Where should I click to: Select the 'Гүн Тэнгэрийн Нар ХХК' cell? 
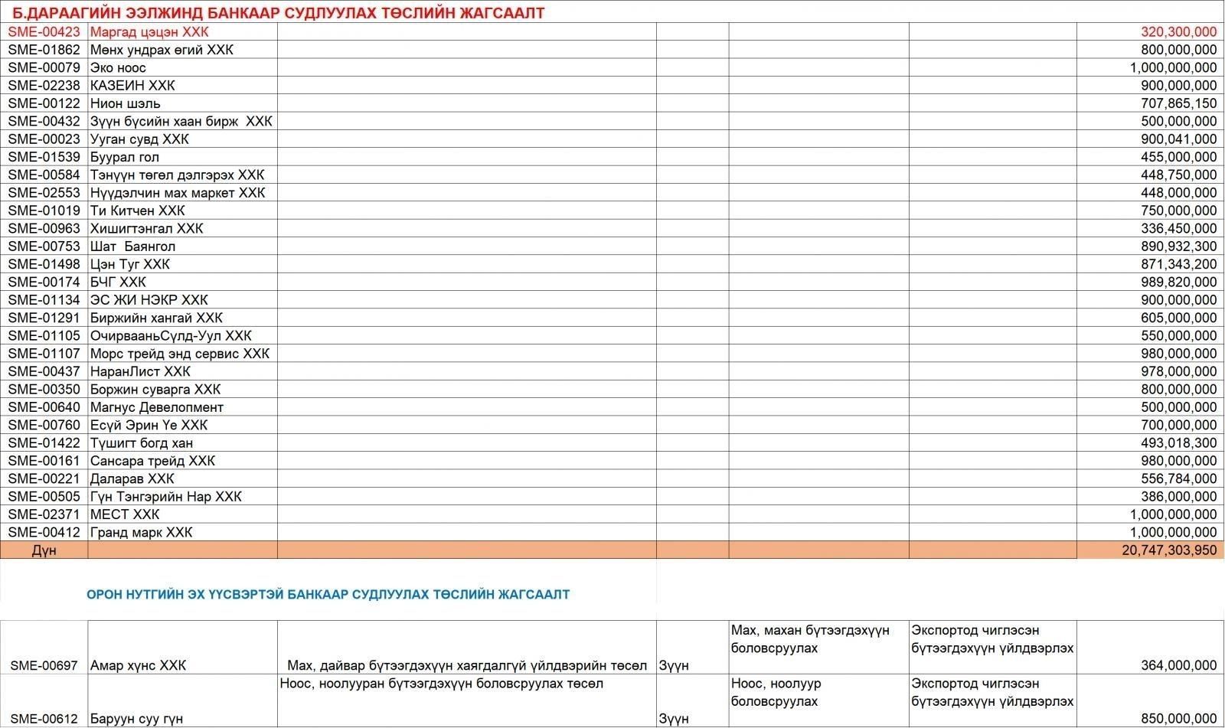click(166, 497)
